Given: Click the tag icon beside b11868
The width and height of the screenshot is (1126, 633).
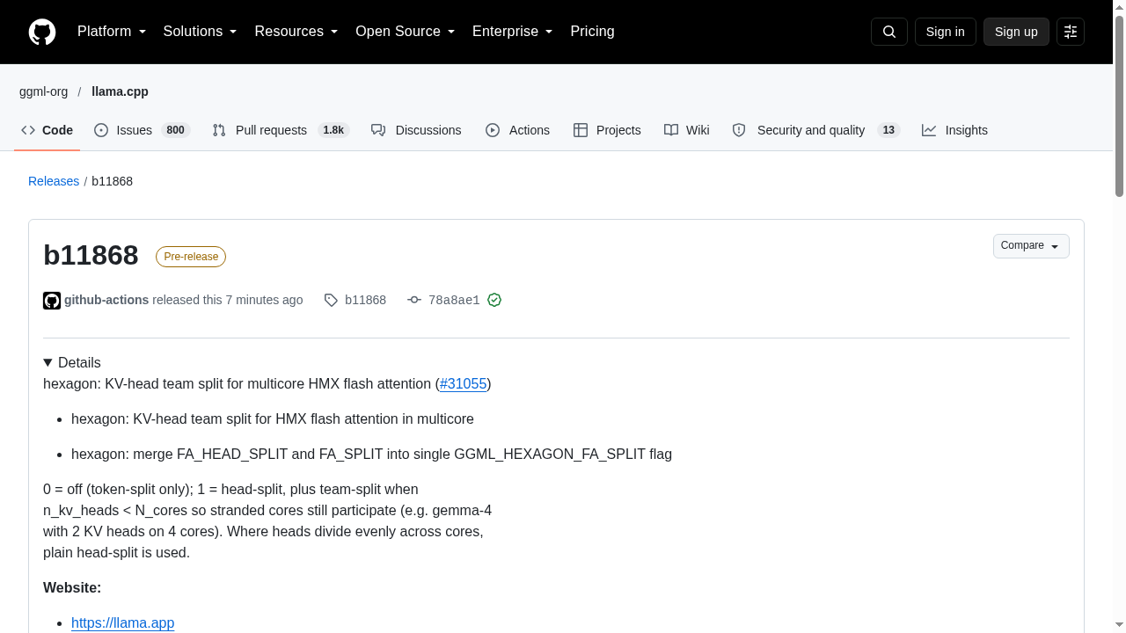Looking at the screenshot, I should [331, 300].
